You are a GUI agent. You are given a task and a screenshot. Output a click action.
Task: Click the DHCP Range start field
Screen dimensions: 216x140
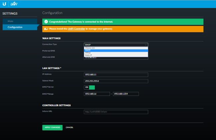97,94
